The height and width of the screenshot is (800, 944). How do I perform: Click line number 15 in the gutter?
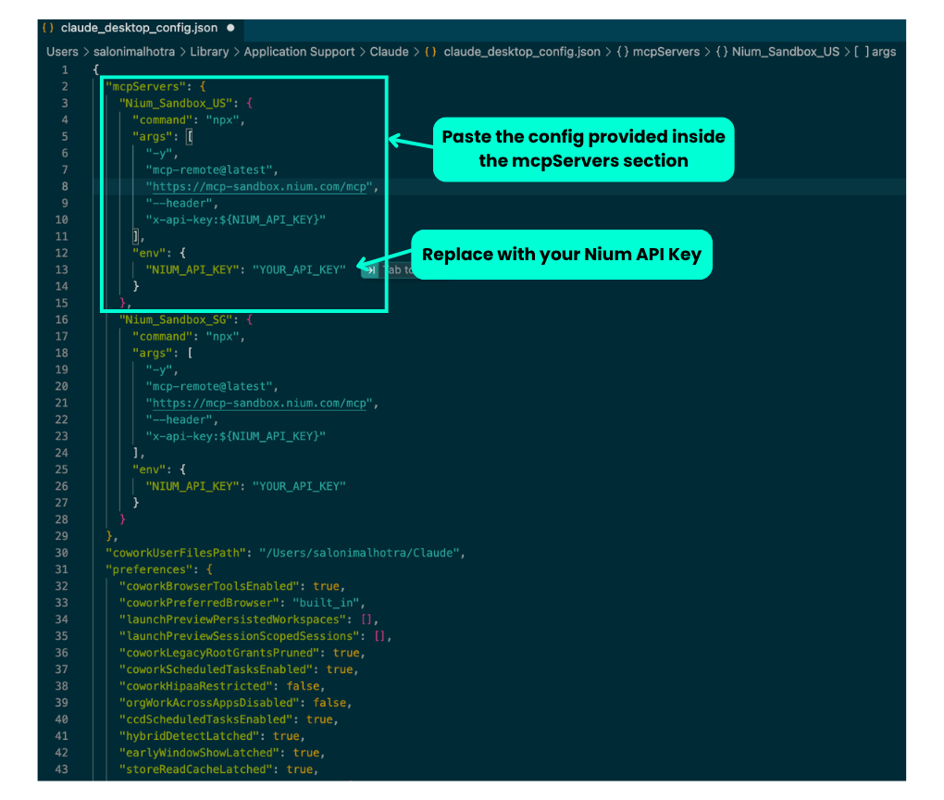pos(61,303)
